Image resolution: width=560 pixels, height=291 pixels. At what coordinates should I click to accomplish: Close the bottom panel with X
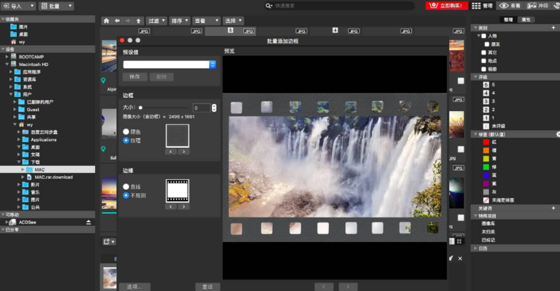pos(460,259)
